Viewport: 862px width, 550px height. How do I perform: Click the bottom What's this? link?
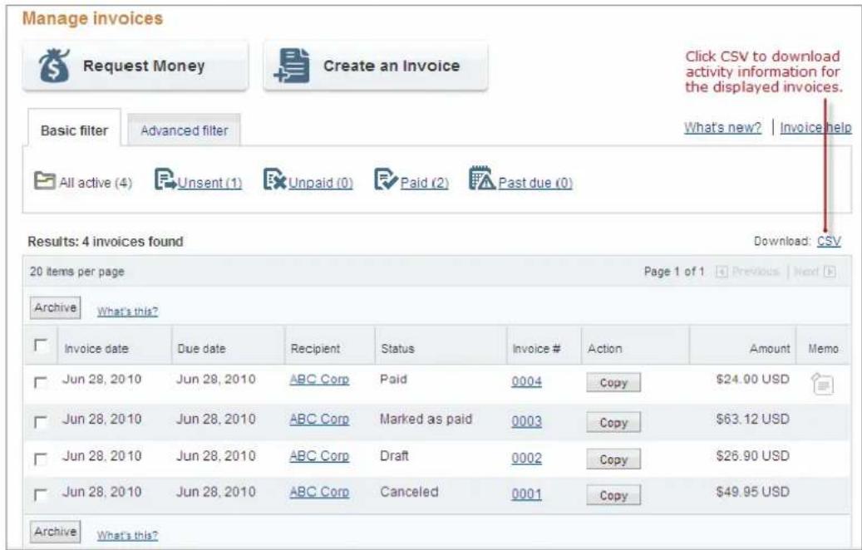(x=127, y=535)
